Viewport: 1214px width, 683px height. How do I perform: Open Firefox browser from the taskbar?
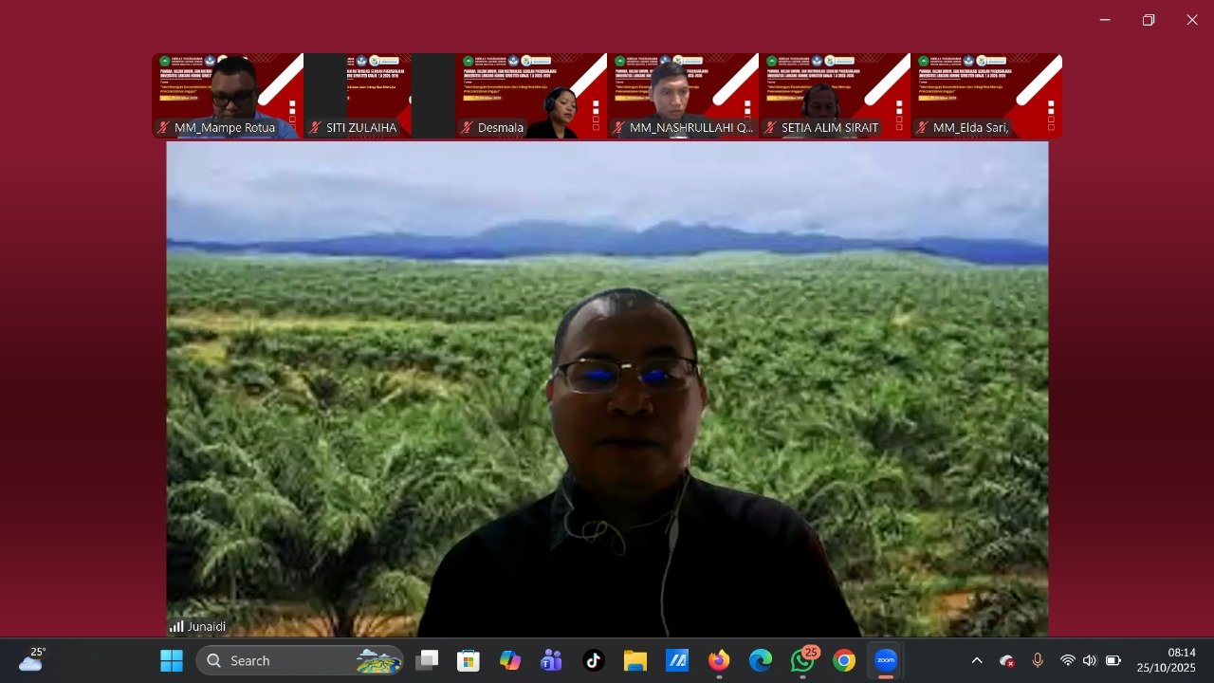pos(719,660)
